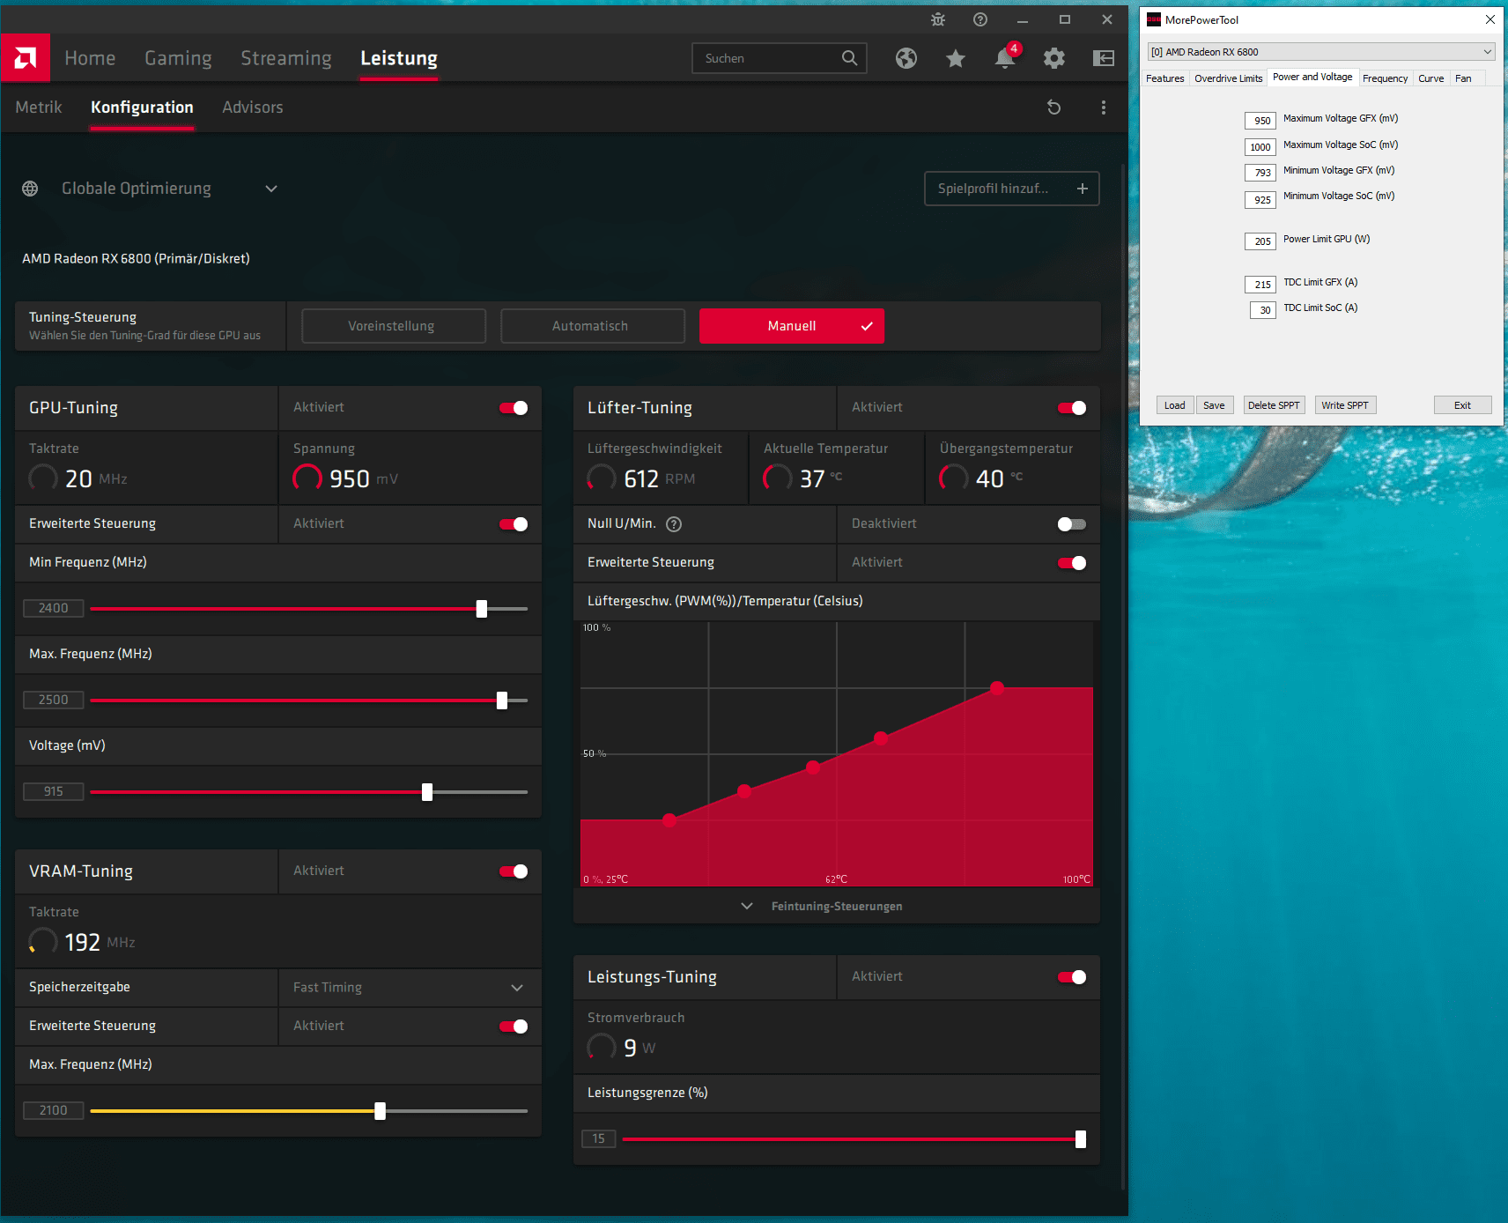Select the Automatisch tuning button
This screenshot has height=1223, width=1508.
(593, 326)
